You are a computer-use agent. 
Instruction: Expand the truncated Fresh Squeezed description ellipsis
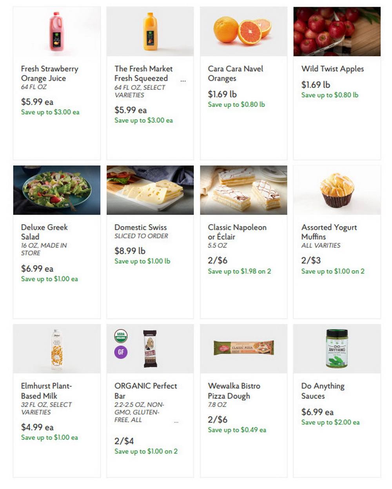click(x=183, y=80)
